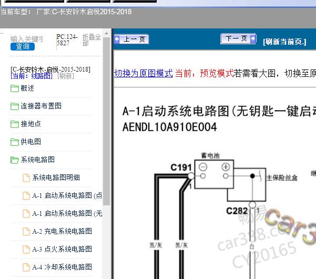Image resolution: width=316 pixels, height=279 pixels.
Task: Open A-1 启动系统电路图 (无 entry
Action: pos(67,213)
